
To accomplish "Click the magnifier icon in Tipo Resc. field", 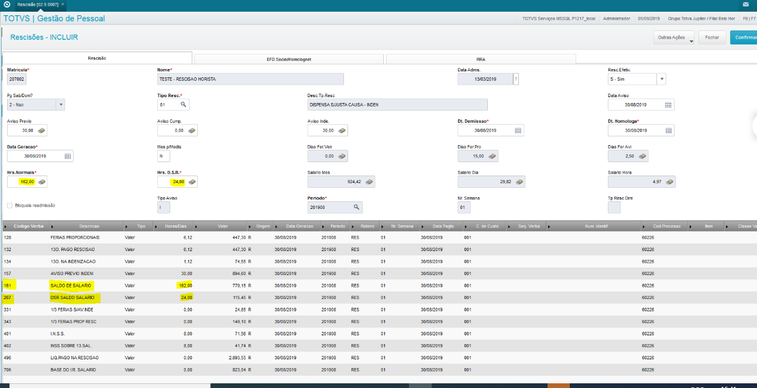I will coord(183,105).
